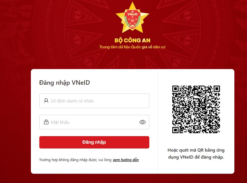Screen dimensions: 247x183
Task: Open the xem hướng dẫn link
Action: [x=126, y=160]
